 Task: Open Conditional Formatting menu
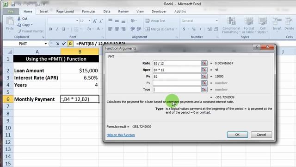[x=231, y=25]
